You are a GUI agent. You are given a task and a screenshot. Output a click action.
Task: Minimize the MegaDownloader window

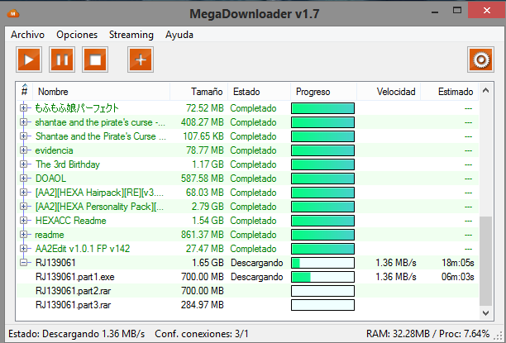pos(435,11)
